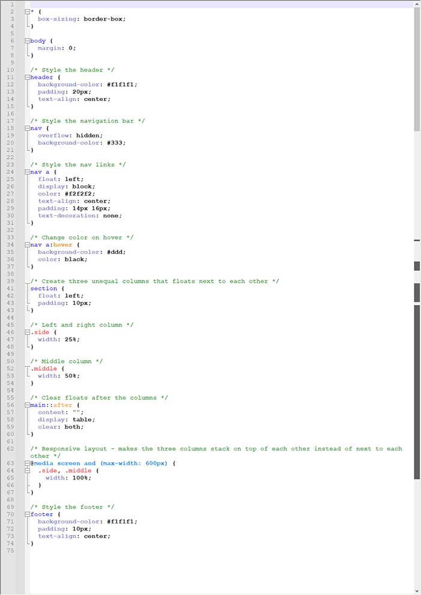Collapse the universal selector block on line 2
421x595 pixels.
[27, 12]
